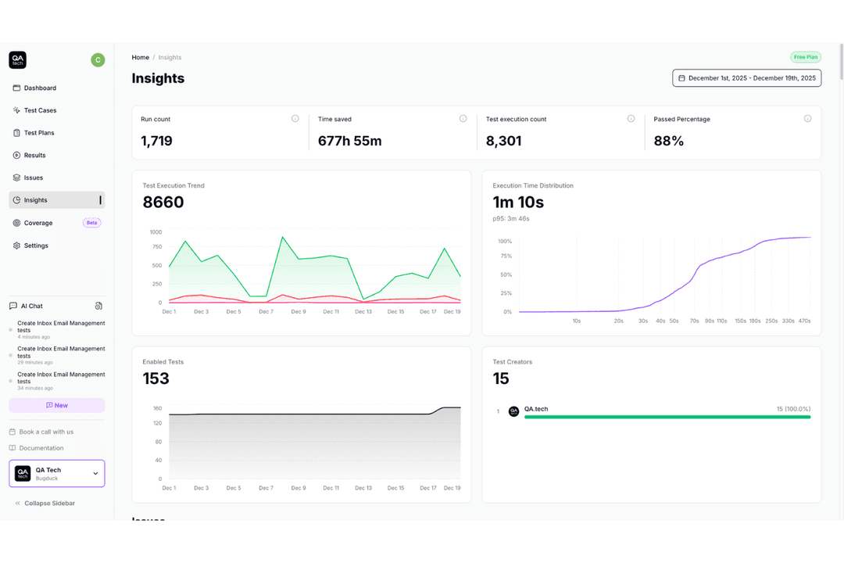Click the 677h 55m time saved value
The image size is (844, 563).
tap(350, 142)
